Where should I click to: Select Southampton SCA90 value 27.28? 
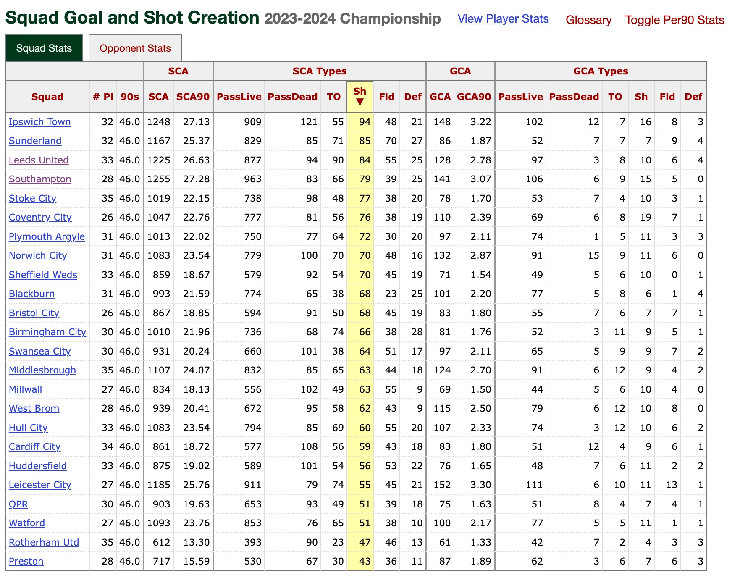[196, 179]
